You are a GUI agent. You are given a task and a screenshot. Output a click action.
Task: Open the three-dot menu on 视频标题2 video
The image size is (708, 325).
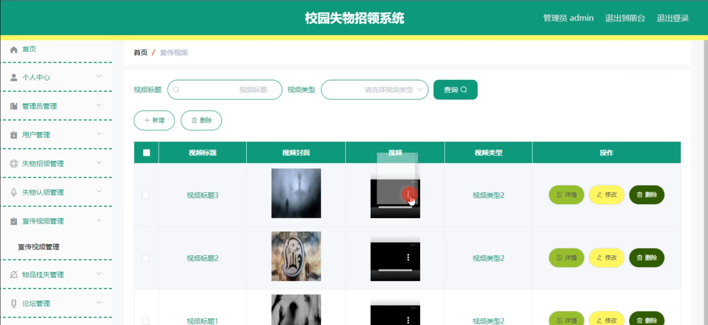click(x=408, y=257)
